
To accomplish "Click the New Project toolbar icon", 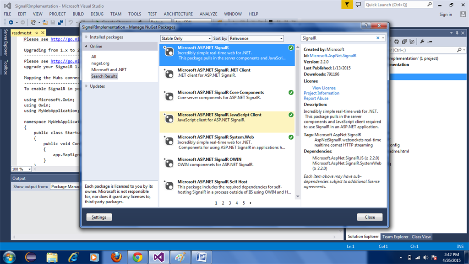I will [33, 22].
